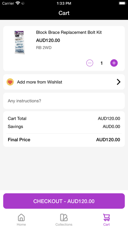128x227 pixels.
Task: Tap the Home tab label
Action: pyautogui.click(x=21, y=224)
